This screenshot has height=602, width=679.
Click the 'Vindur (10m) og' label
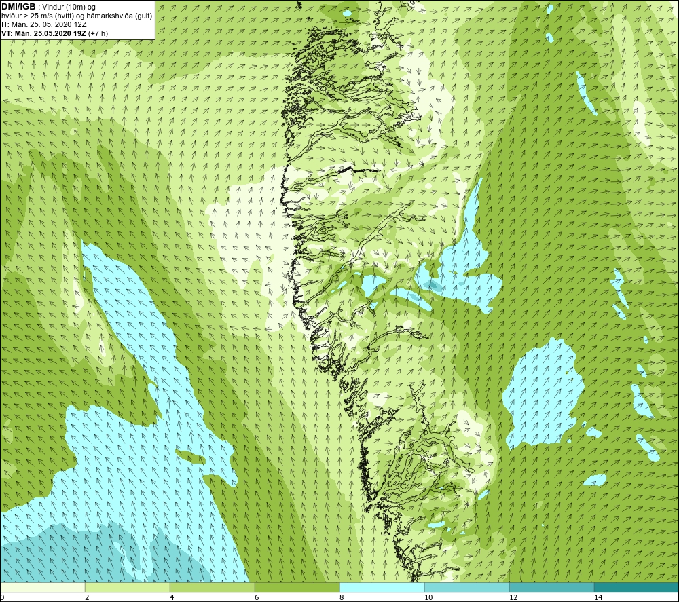click(x=69, y=7)
